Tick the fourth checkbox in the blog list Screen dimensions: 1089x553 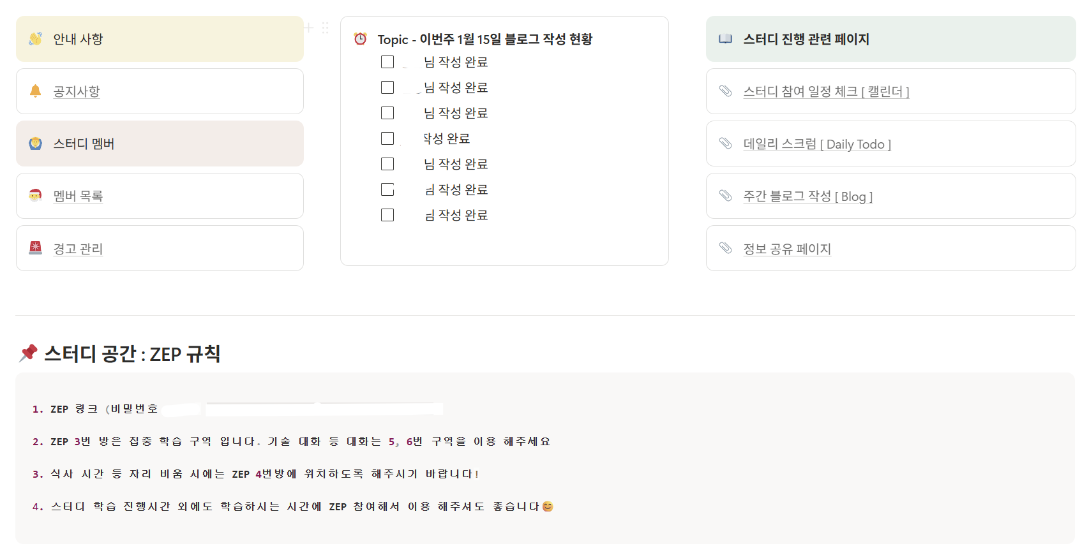click(387, 138)
